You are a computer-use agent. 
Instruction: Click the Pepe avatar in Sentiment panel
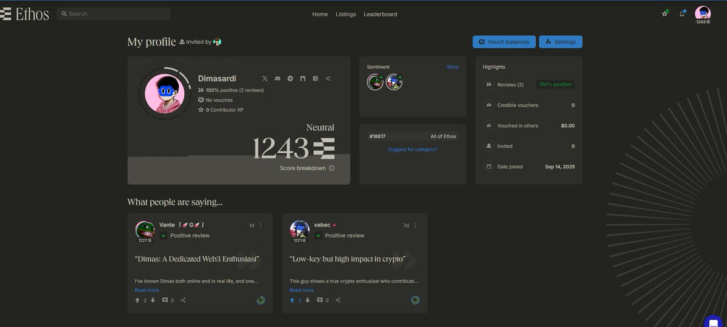(375, 82)
